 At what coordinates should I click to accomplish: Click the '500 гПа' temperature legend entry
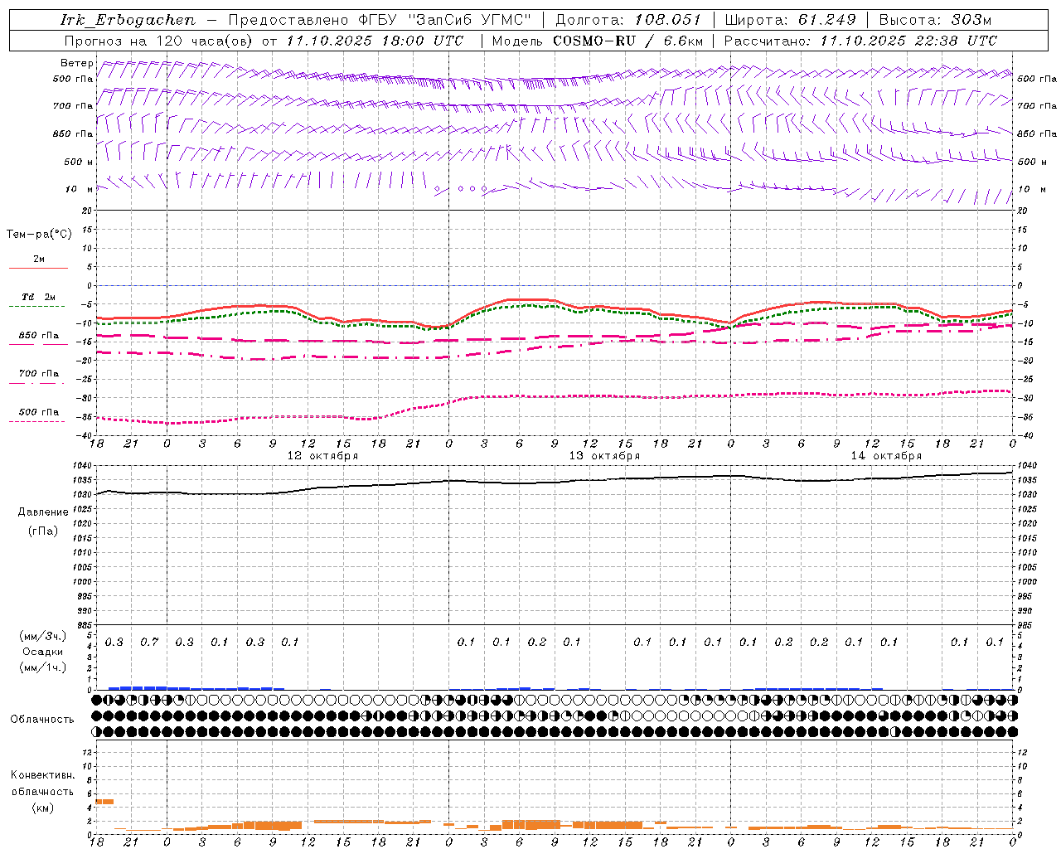pos(38,412)
